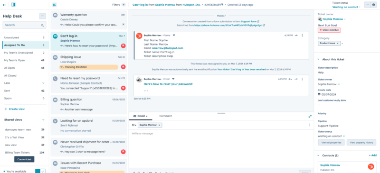Open the Sent view
Viewport: 380px width, 173px height.
(x=24, y=91)
